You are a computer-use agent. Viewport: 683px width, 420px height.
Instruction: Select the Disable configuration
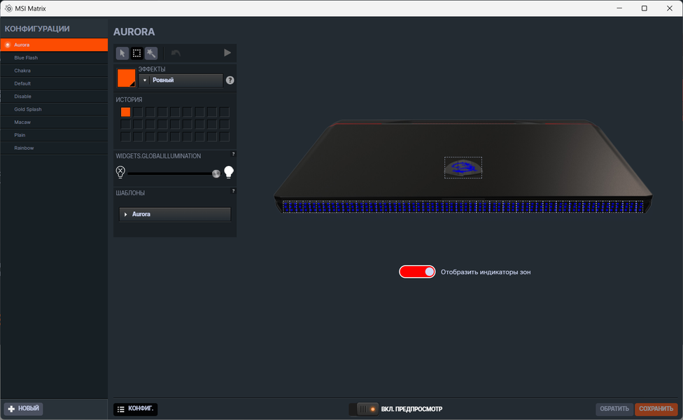tap(54, 97)
